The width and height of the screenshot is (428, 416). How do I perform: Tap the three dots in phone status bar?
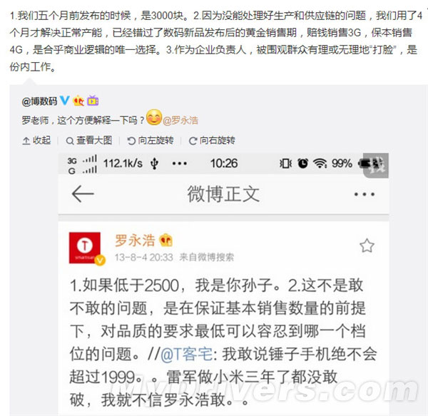pos(180,163)
